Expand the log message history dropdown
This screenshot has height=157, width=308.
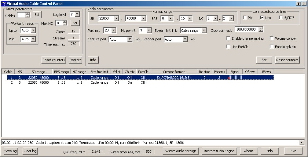point(302,143)
